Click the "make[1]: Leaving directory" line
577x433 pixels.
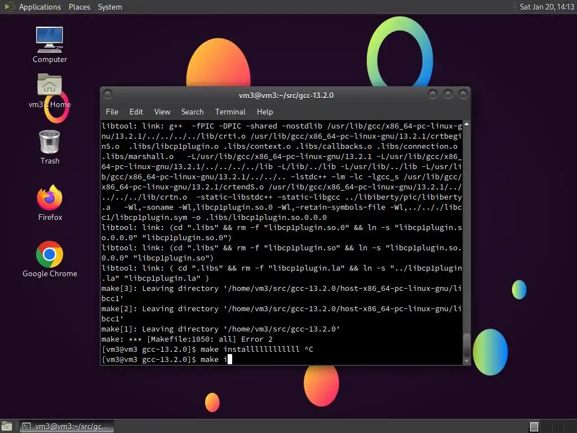tap(220, 329)
